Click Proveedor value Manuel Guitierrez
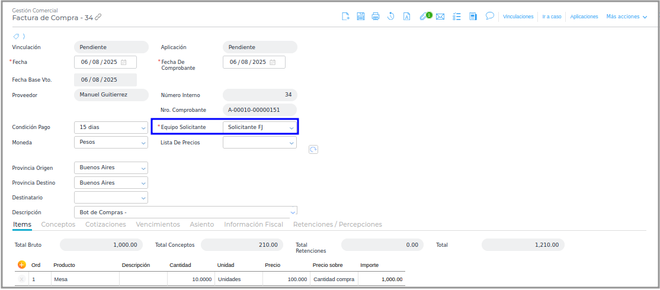660x290 pixels. (111, 95)
